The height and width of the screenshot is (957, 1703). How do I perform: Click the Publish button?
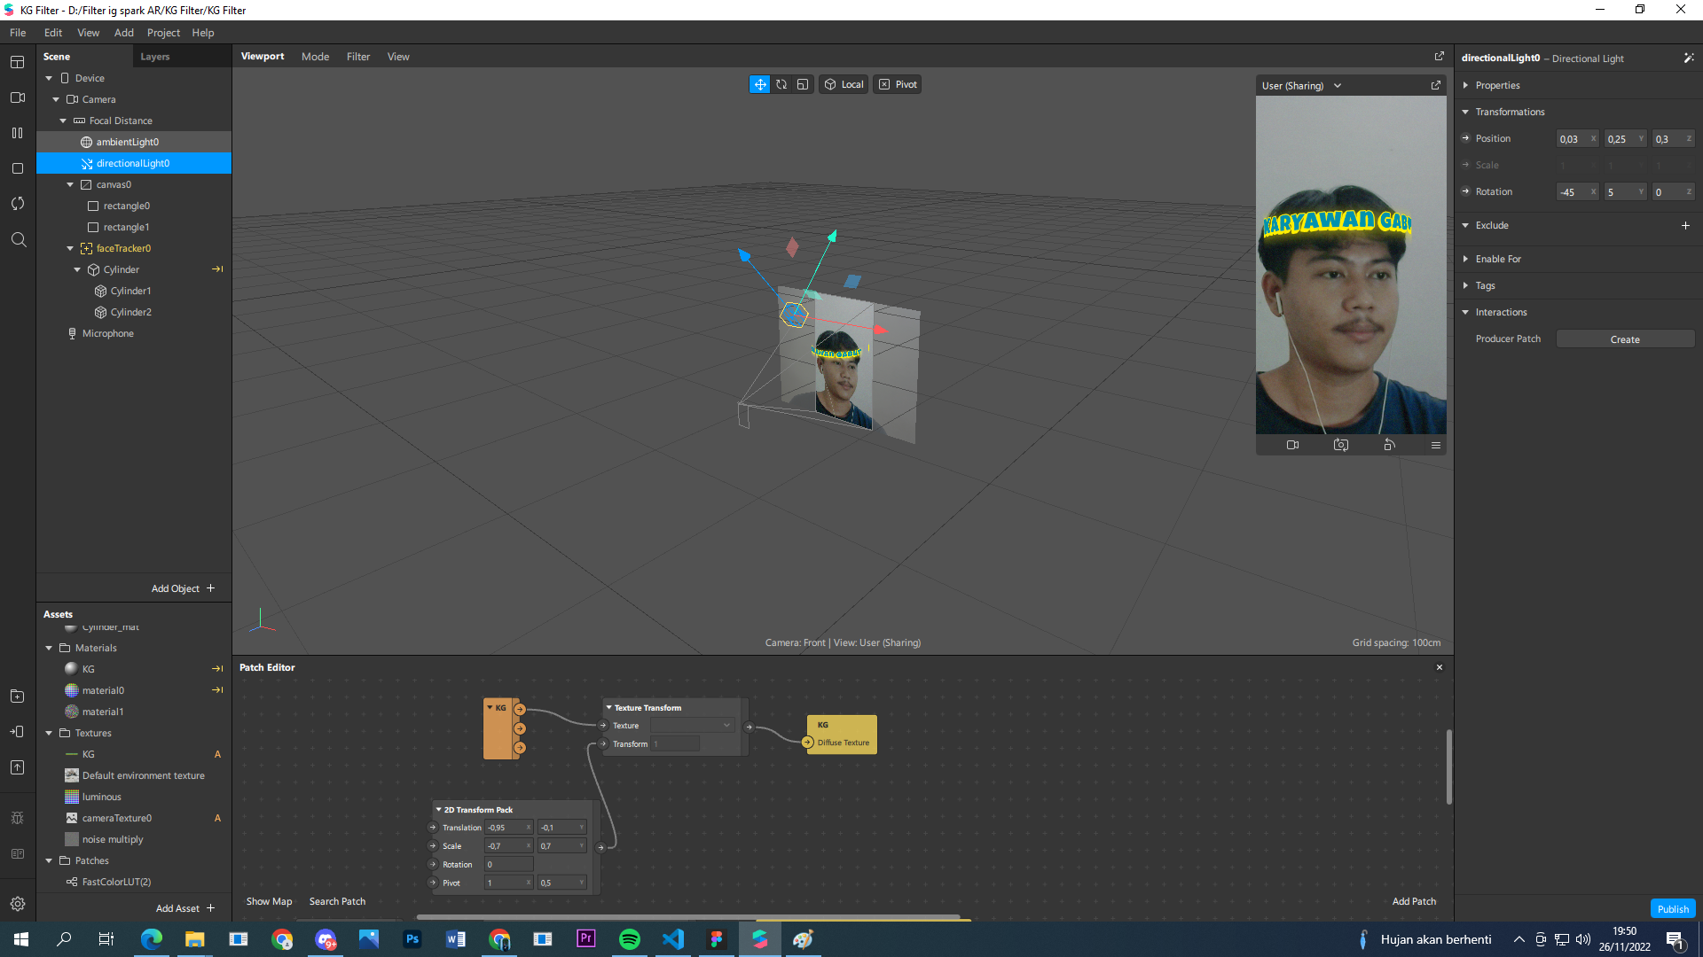pos(1673,908)
